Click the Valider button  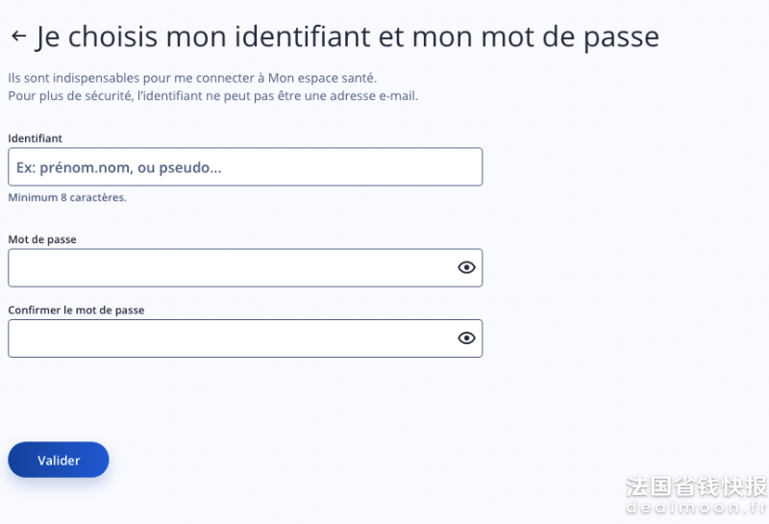point(59,460)
